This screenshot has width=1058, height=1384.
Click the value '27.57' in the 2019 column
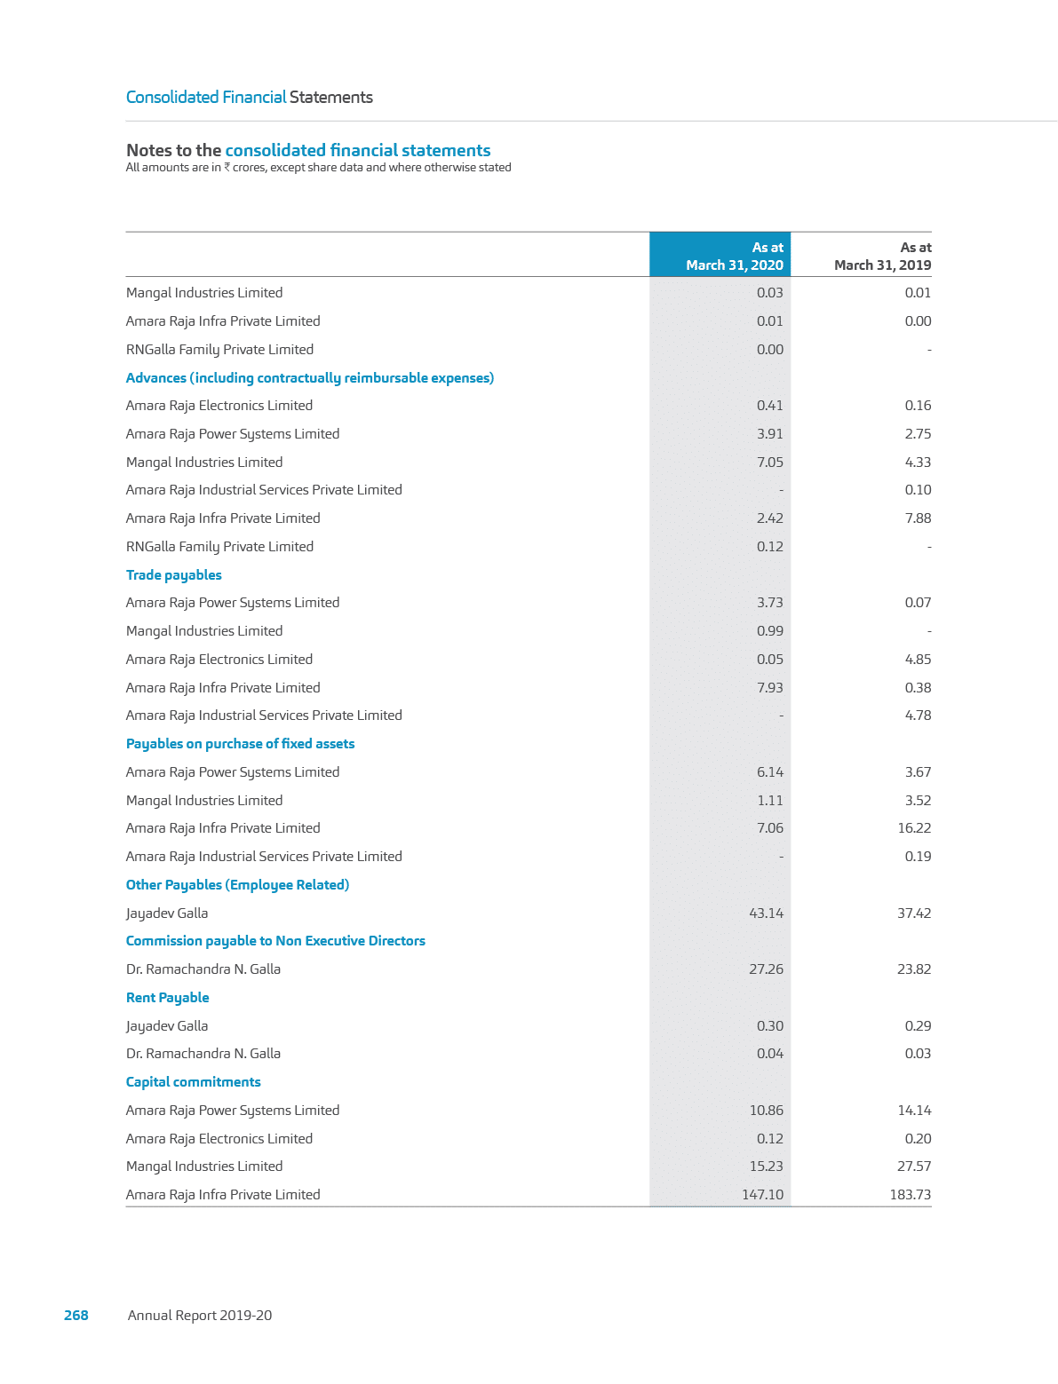point(915,1167)
